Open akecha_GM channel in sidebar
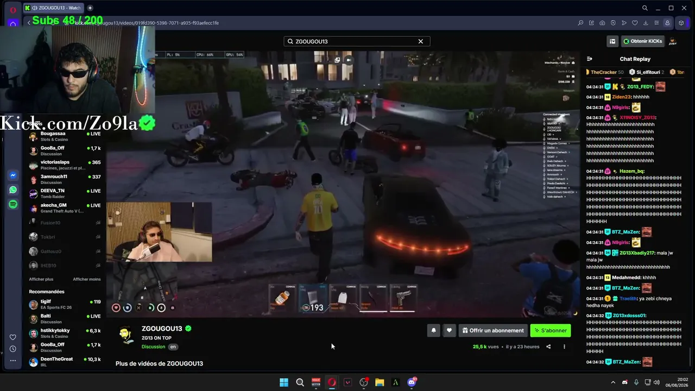The height and width of the screenshot is (391, 695). [x=65, y=207]
